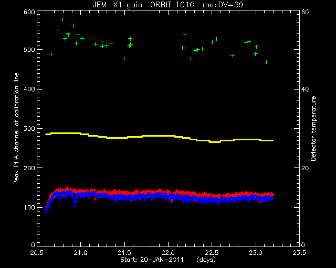Image resolution: width=336 pixels, height=268 pixels.
Task: Click the plot title JEM-X1 gain ORBIT 1010
Action: 143,5
